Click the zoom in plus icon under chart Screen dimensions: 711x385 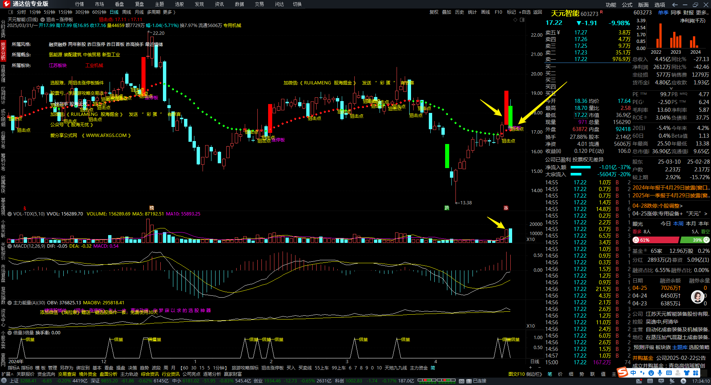(530, 368)
